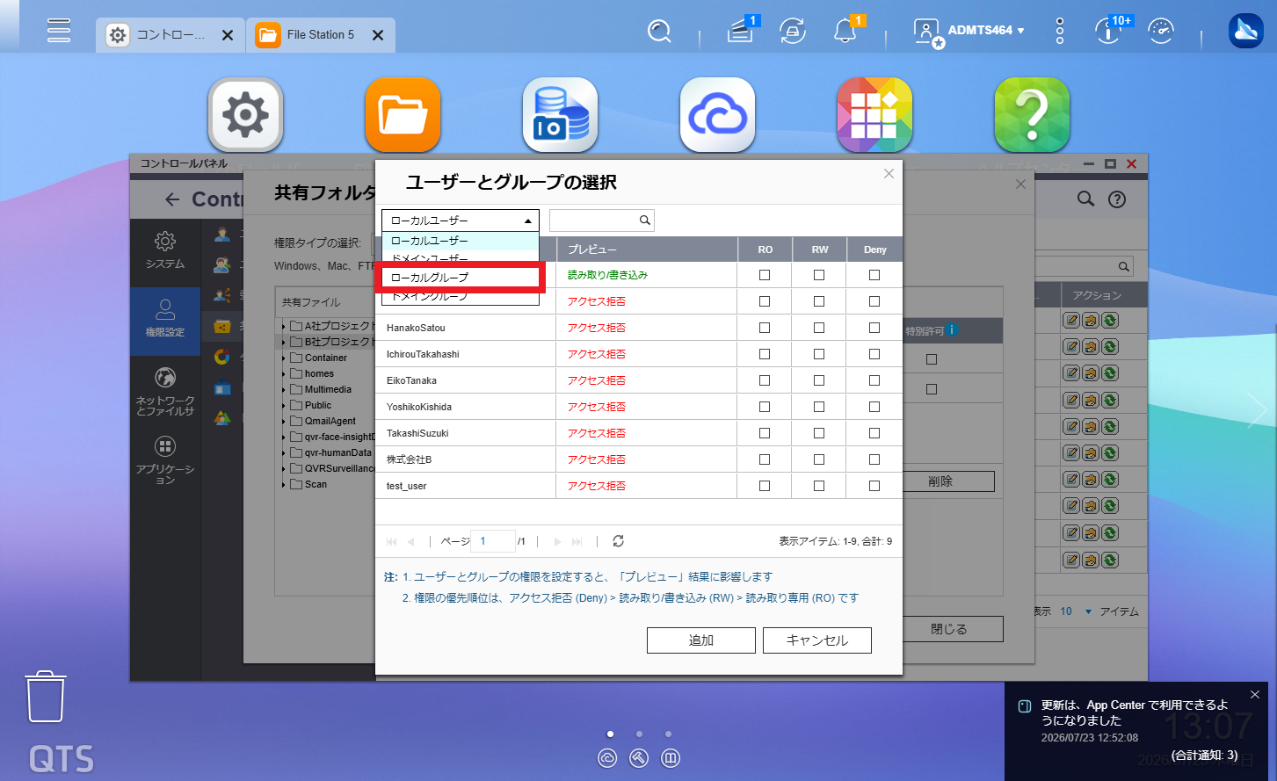Open the Control Panel gear desktop icon

(245, 115)
